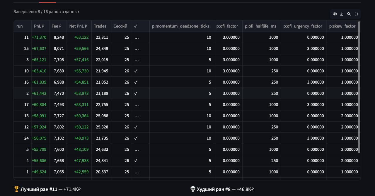375x196 pixels.
Task: Click the checkmark in run 16 row
Action: (136, 82)
